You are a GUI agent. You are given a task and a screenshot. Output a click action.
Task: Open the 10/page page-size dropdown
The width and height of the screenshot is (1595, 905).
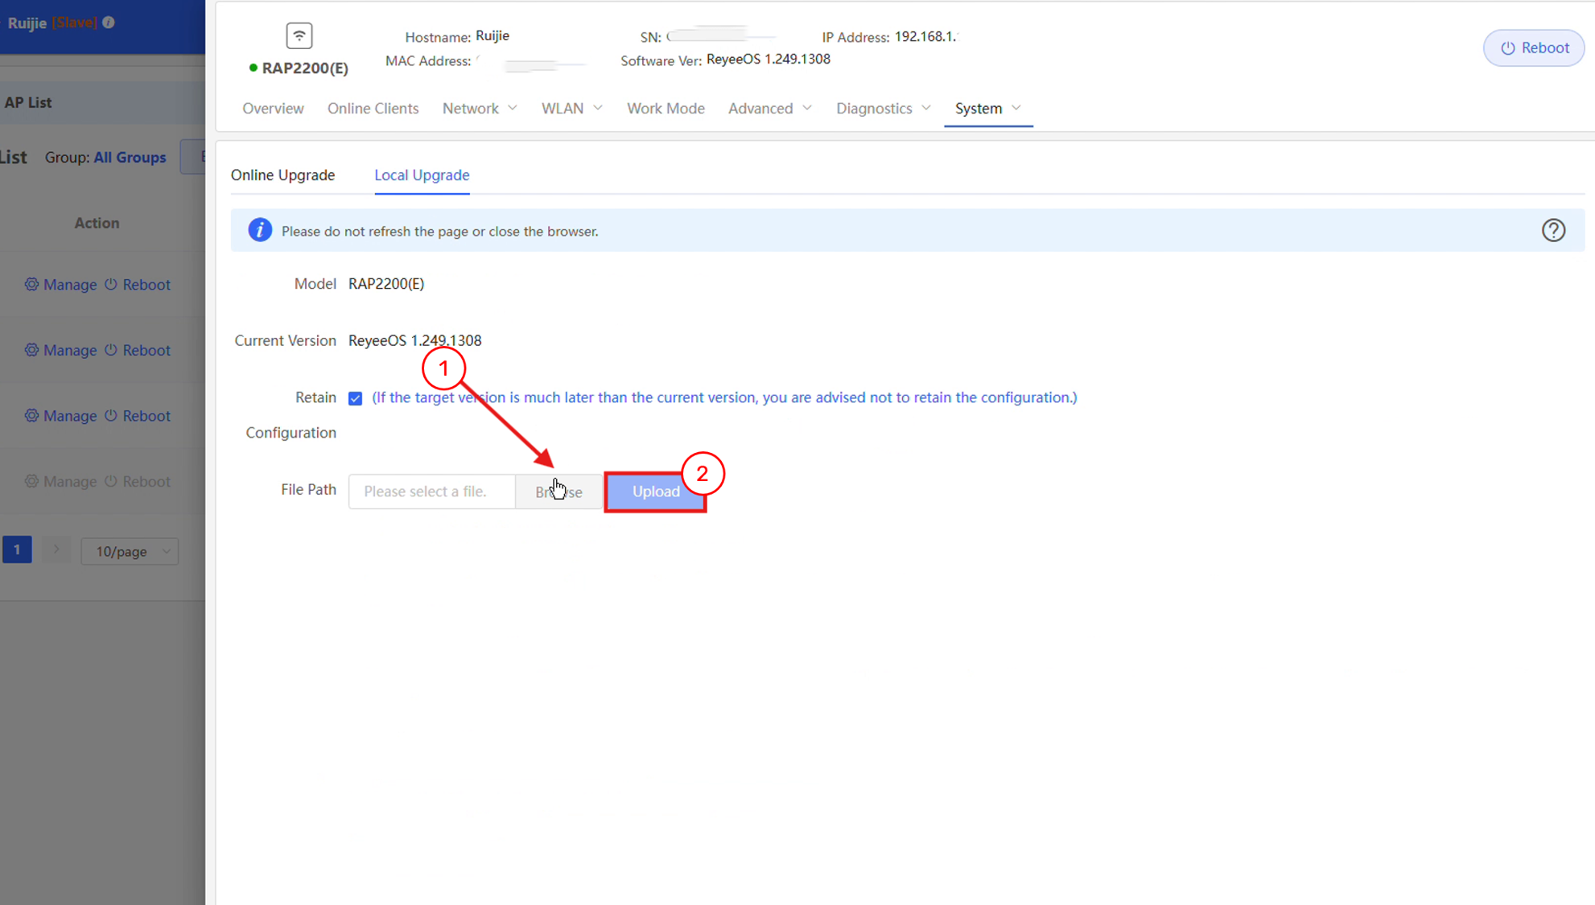click(130, 551)
